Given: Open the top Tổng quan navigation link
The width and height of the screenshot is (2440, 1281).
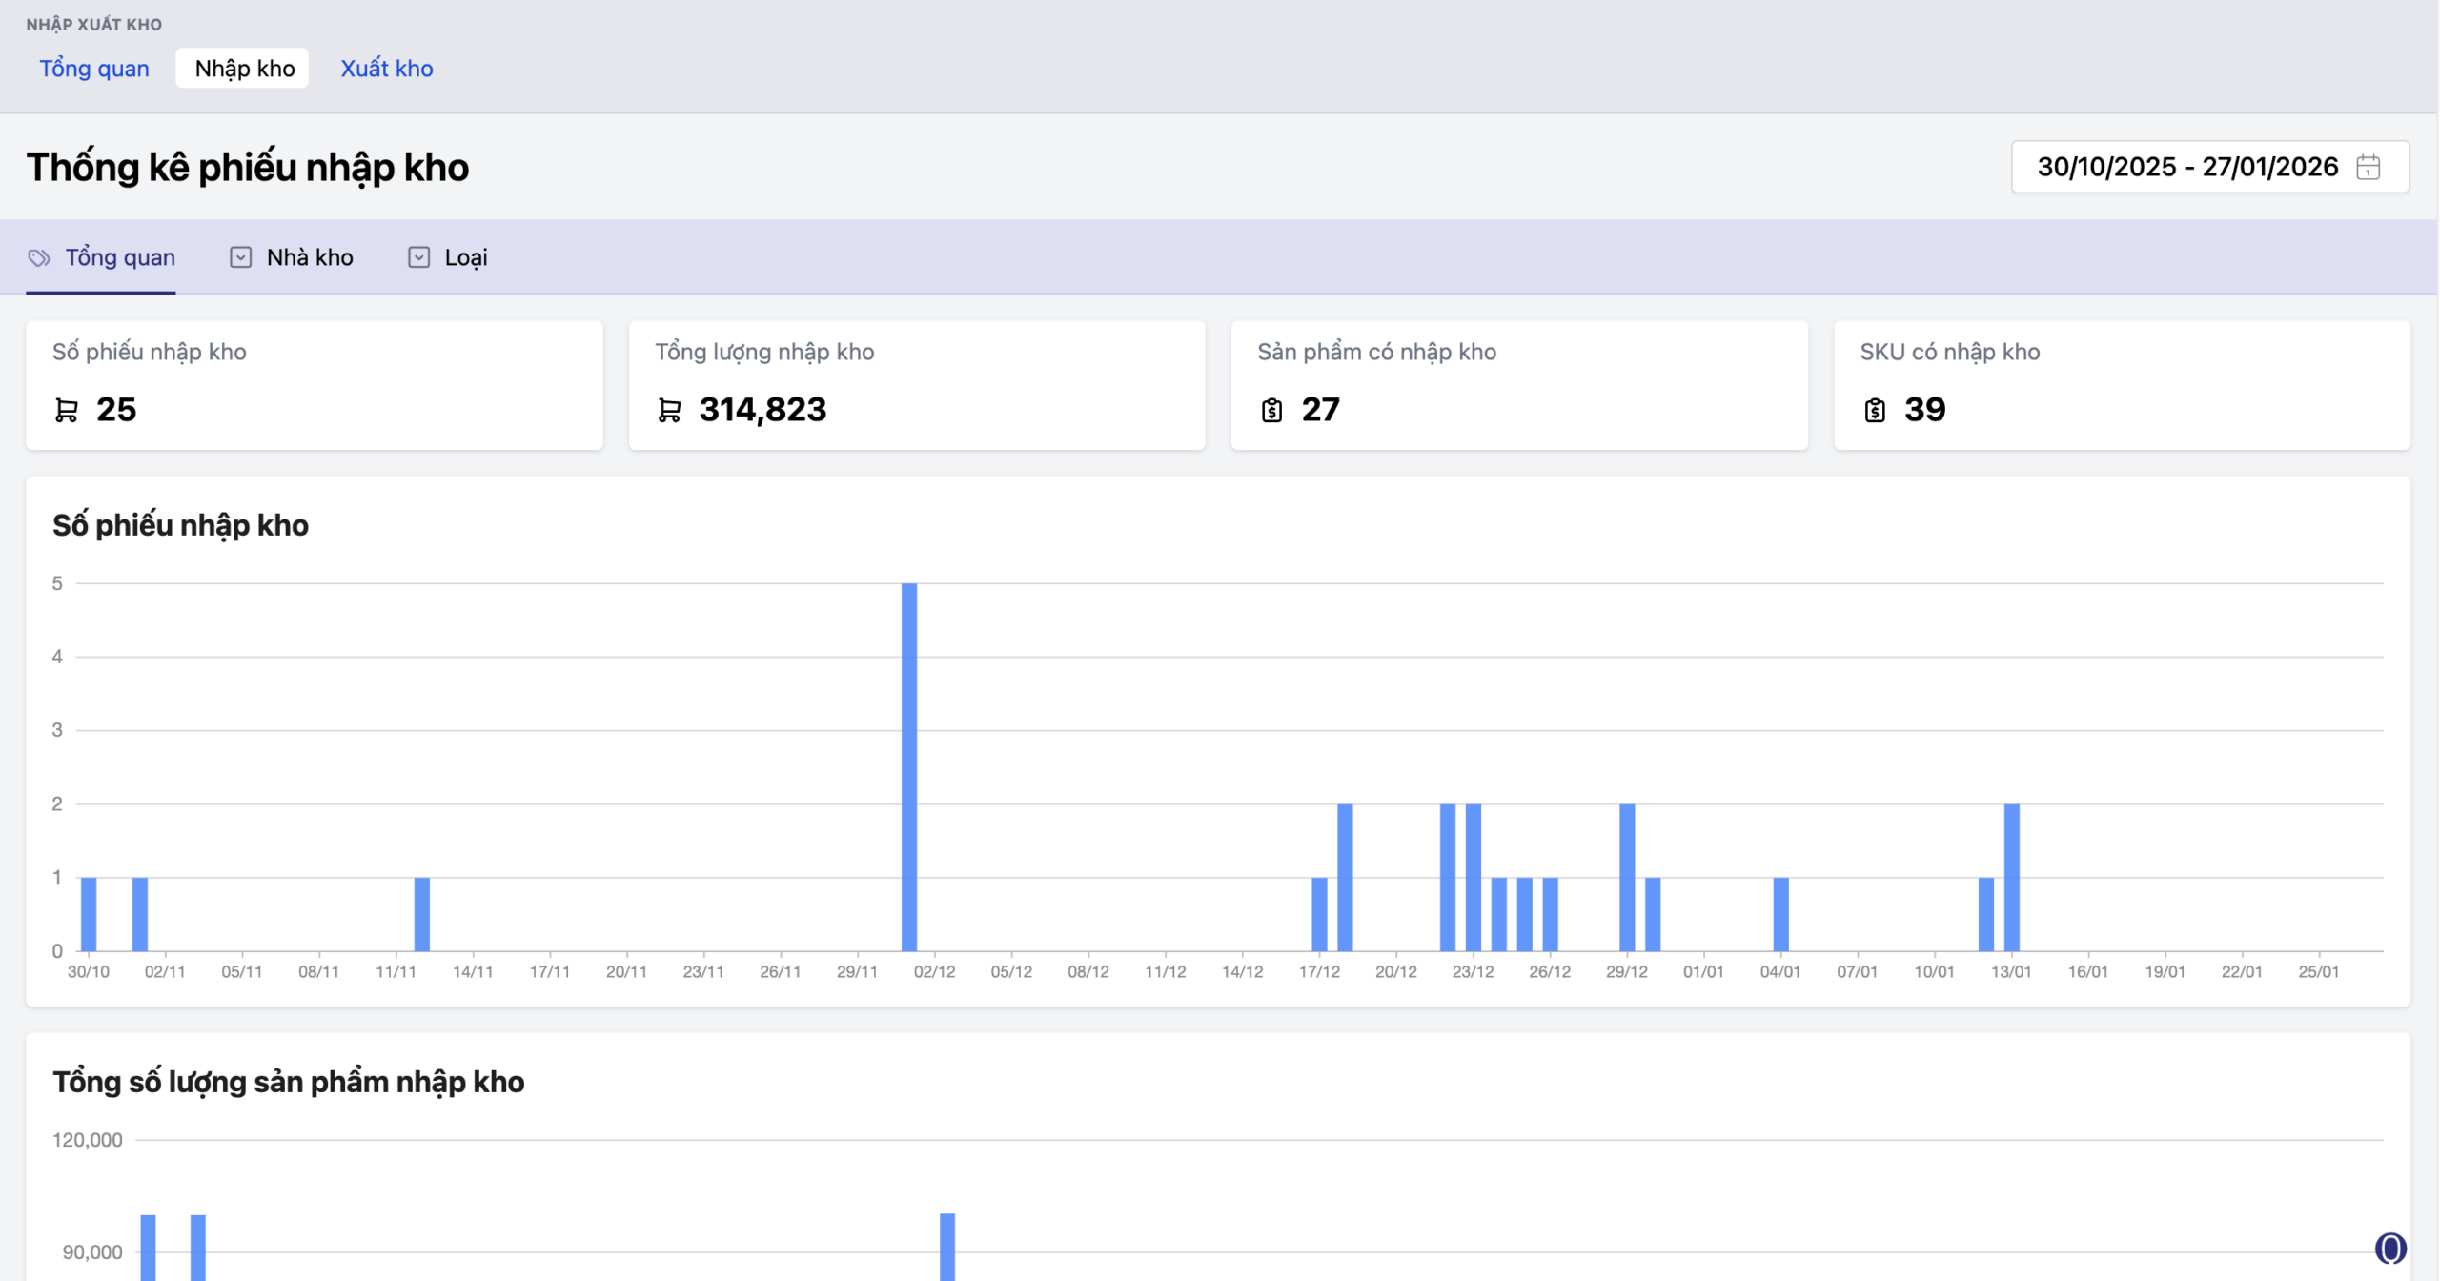Looking at the screenshot, I should point(93,69).
